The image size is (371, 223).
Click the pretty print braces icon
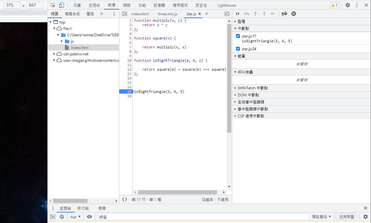pyautogui.click(x=125, y=199)
